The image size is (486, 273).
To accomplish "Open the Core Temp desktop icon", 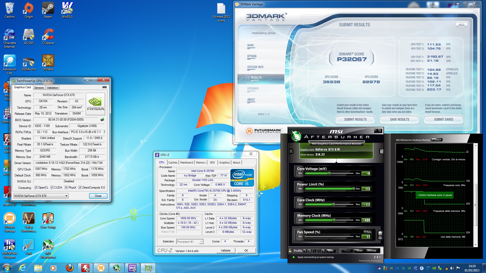I will 48,220.
